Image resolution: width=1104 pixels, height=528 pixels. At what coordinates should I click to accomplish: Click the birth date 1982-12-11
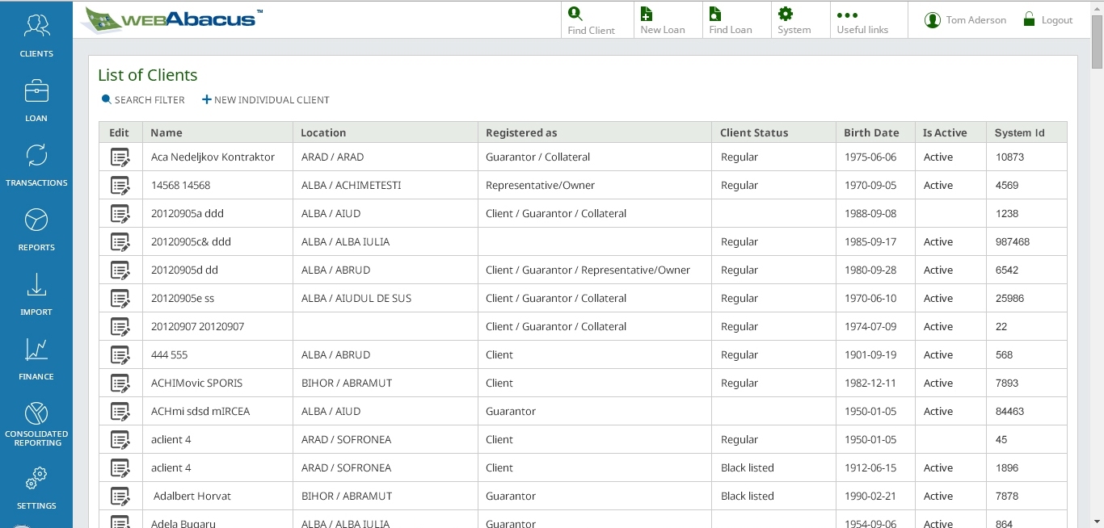click(x=870, y=383)
